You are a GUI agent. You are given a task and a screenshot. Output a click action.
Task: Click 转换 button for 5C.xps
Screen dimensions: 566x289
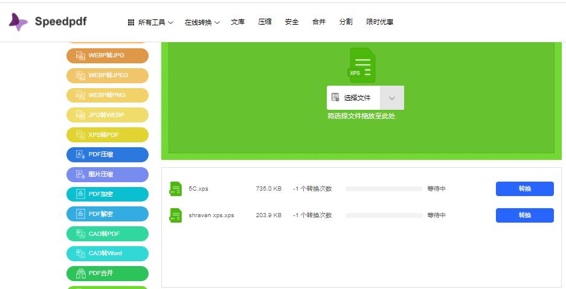click(524, 189)
